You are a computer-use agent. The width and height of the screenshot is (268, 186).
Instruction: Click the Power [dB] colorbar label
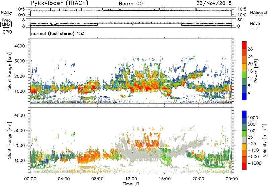click(x=256, y=71)
